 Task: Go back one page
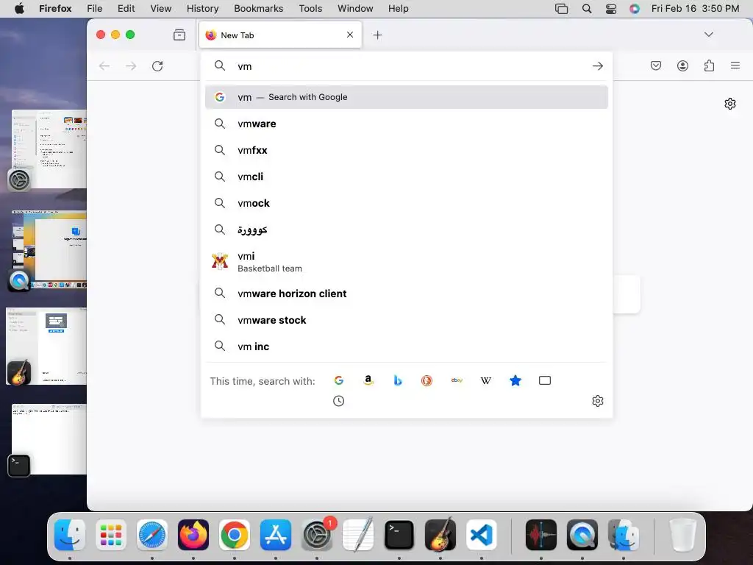tap(104, 65)
